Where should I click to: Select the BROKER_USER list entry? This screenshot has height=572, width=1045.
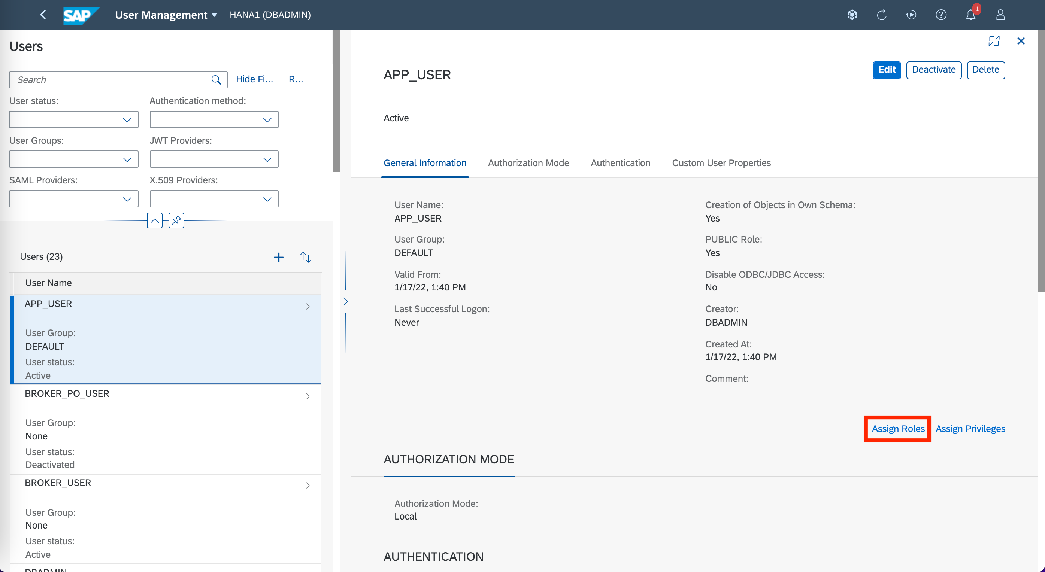click(x=166, y=519)
